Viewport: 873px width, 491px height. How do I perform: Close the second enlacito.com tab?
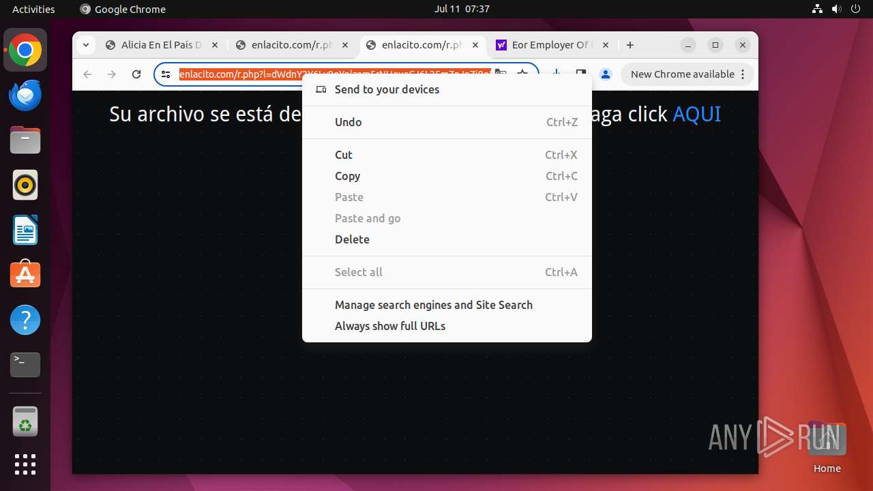point(345,45)
